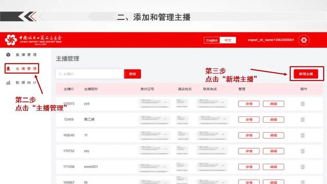
Task: View details for host zyd
Action: pyautogui.click(x=249, y=104)
